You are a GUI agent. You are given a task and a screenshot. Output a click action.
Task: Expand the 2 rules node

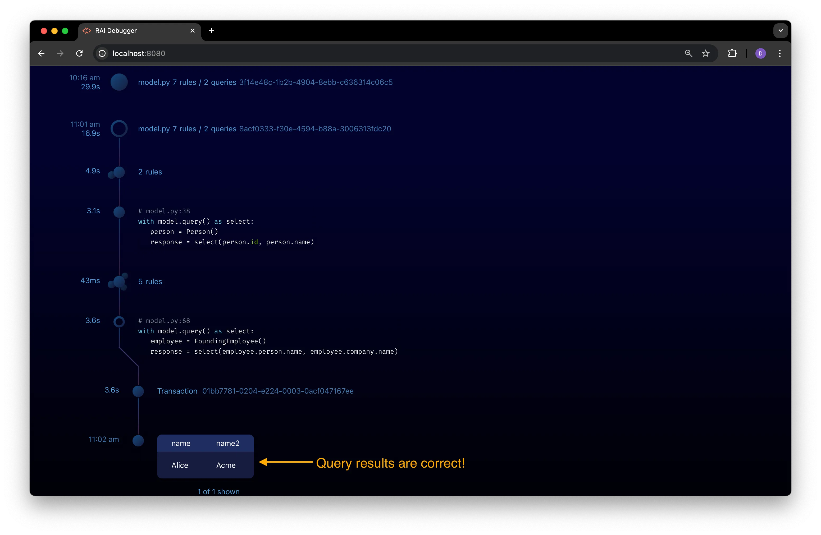pos(119,172)
